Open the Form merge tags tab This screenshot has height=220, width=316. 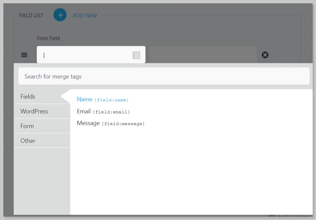(27, 126)
